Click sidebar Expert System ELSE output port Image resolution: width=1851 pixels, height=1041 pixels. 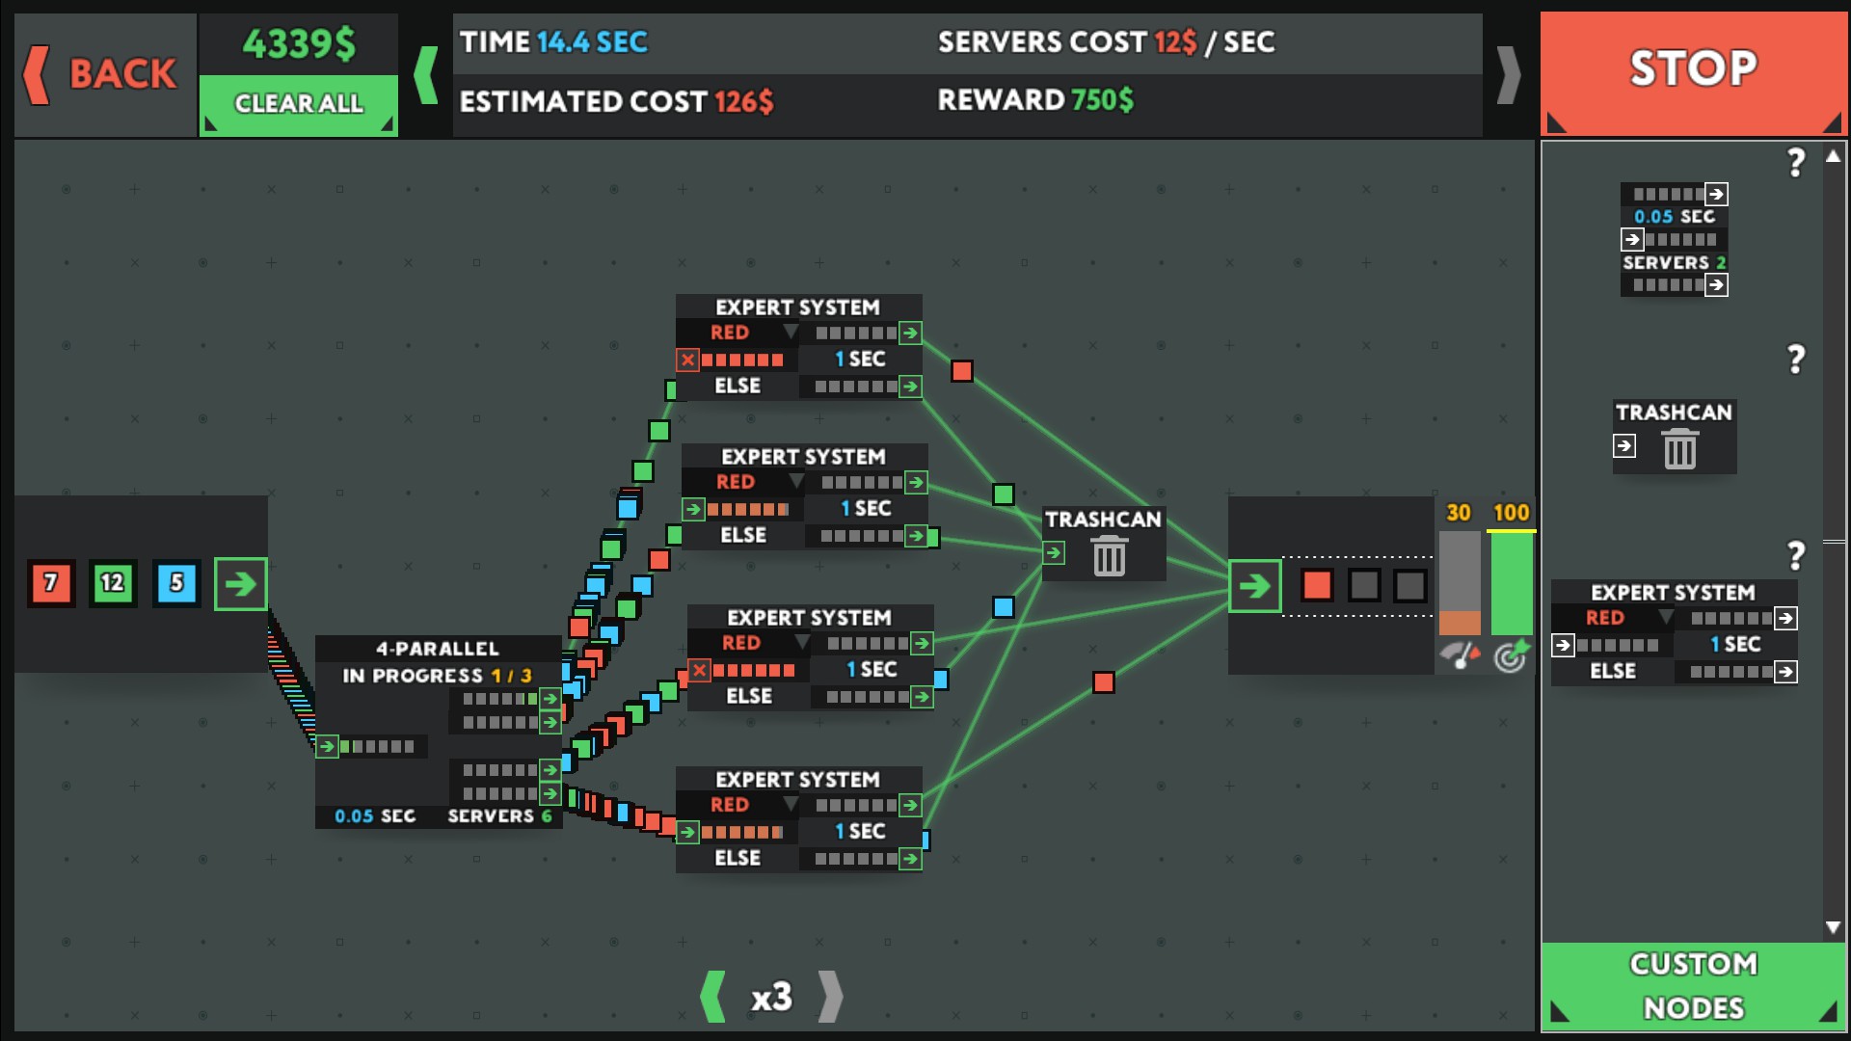pos(1785,672)
